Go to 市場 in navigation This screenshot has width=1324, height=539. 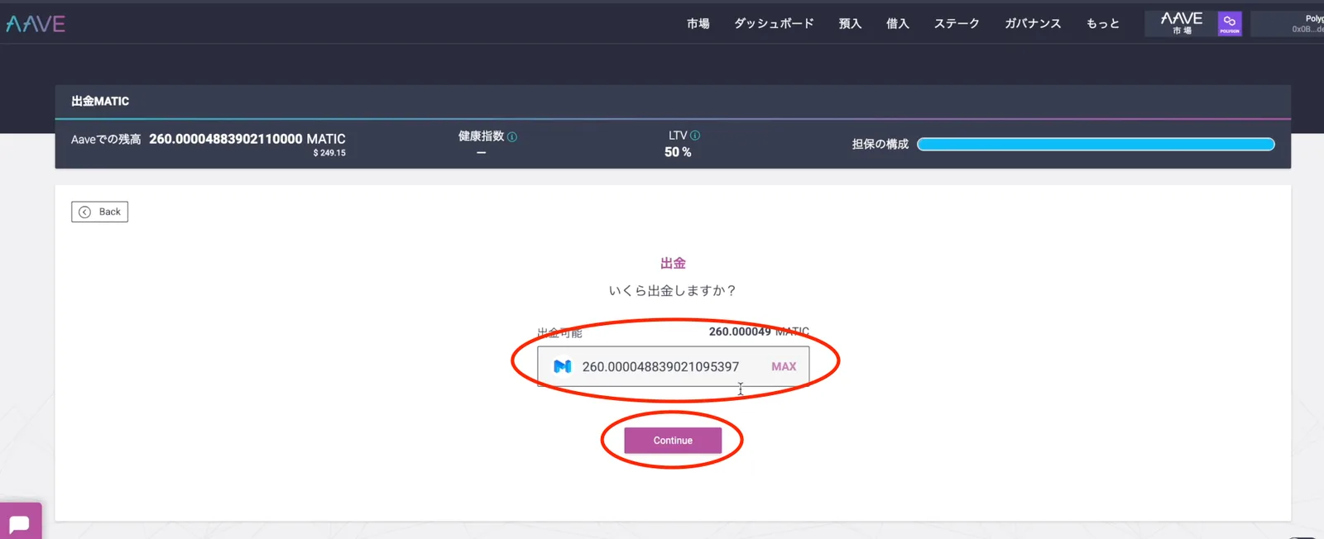click(x=698, y=24)
